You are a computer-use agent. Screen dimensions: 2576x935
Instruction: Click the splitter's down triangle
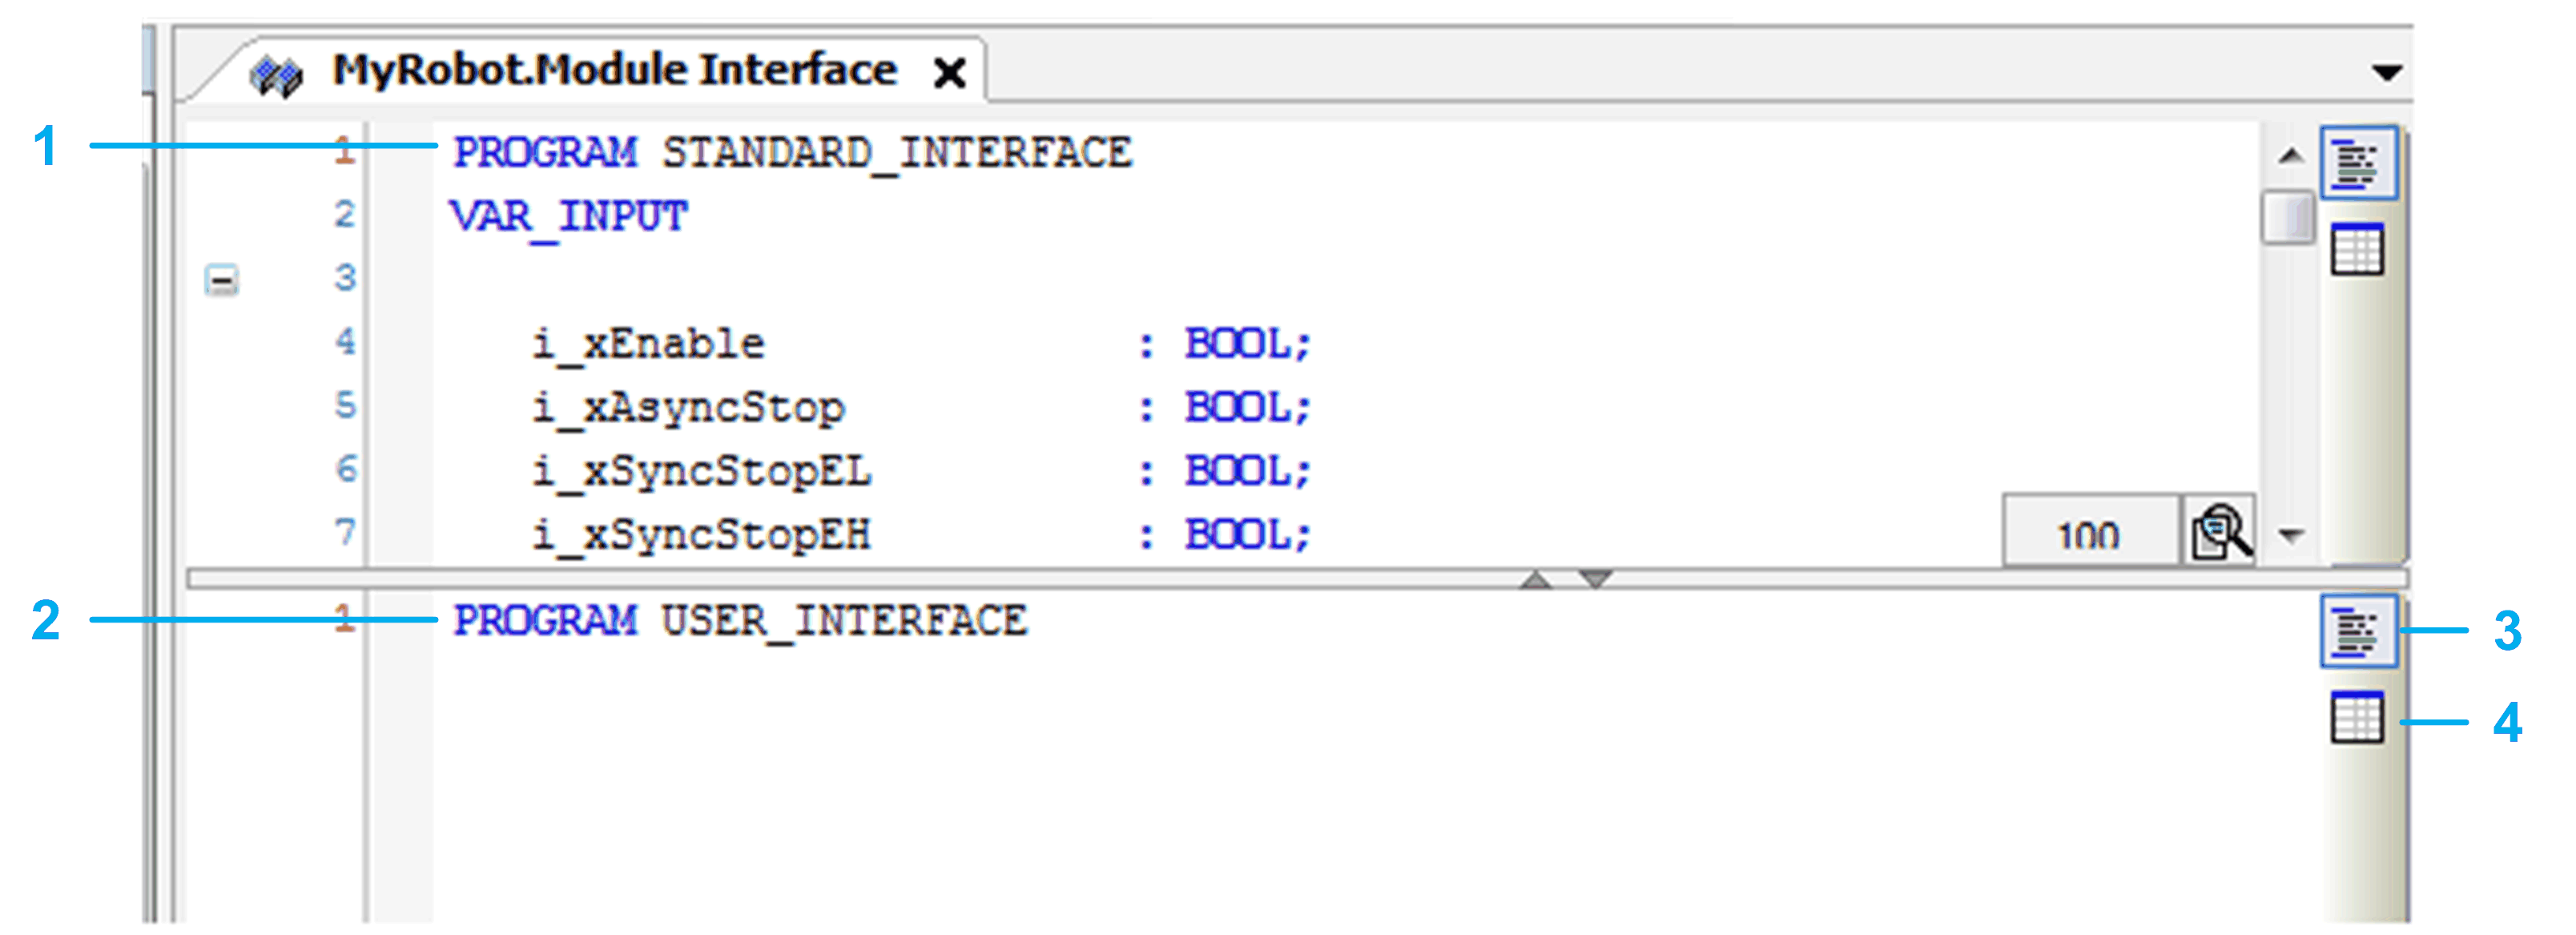[1595, 580]
